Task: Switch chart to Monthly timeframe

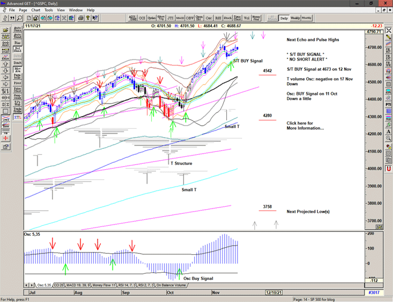Action: 307,18
